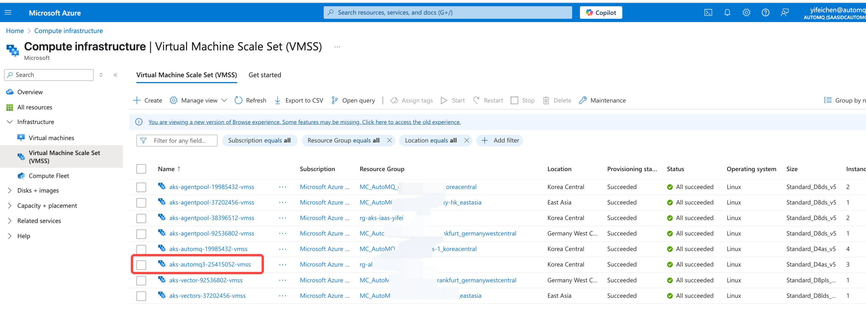Open Location equals all filter
866x316 pixels.
(431, 140)
